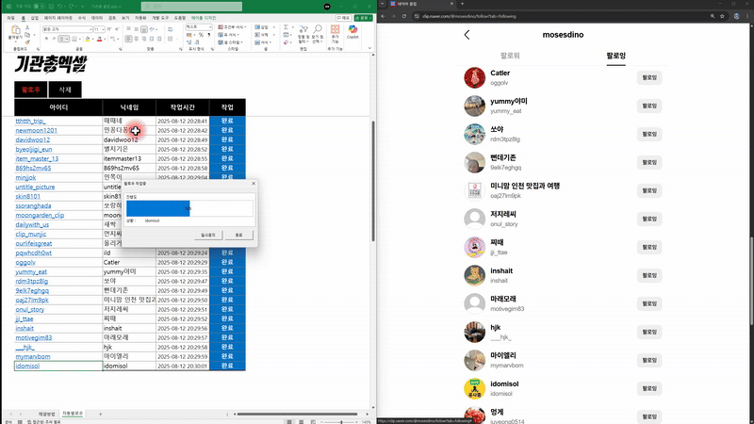Screen dimensions: 754x424
Task: Add a new sheet with plus button
Action: tap(100, 414)
